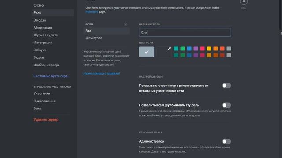282x158 pixels.
Task: Select the default gray color swatch
Action: (147, 52)
